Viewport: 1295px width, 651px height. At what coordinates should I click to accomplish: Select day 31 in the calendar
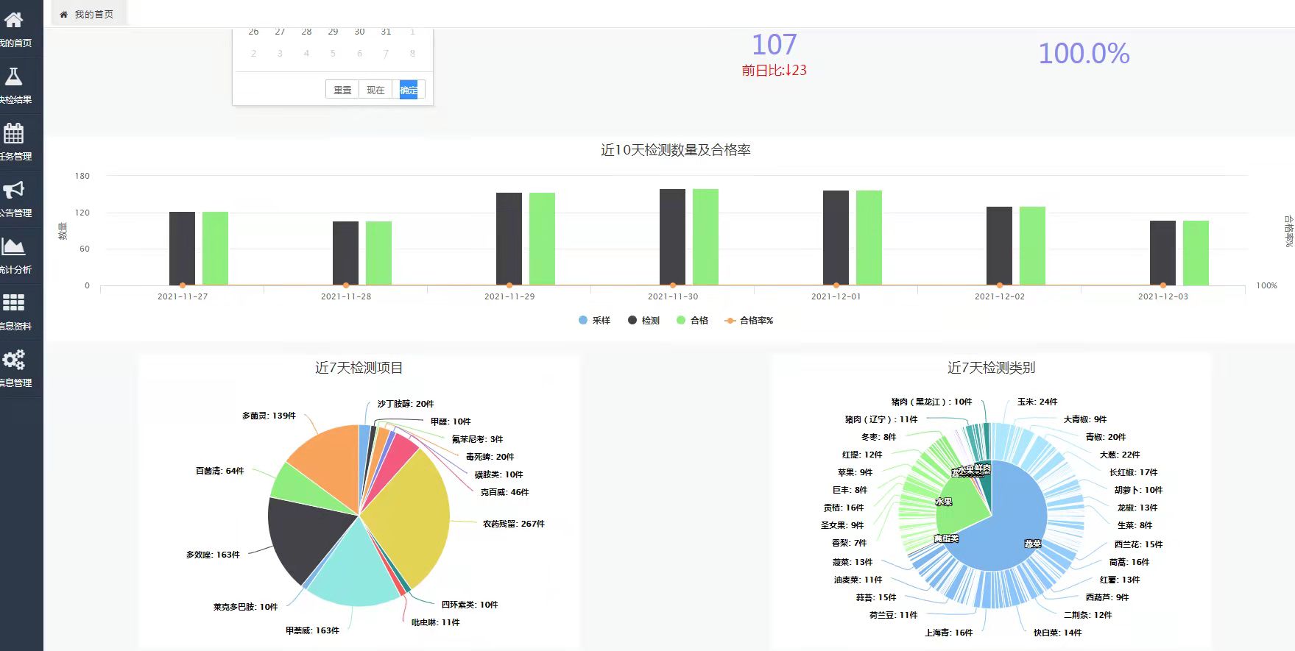pyautogui.click(x=386, y=32)
